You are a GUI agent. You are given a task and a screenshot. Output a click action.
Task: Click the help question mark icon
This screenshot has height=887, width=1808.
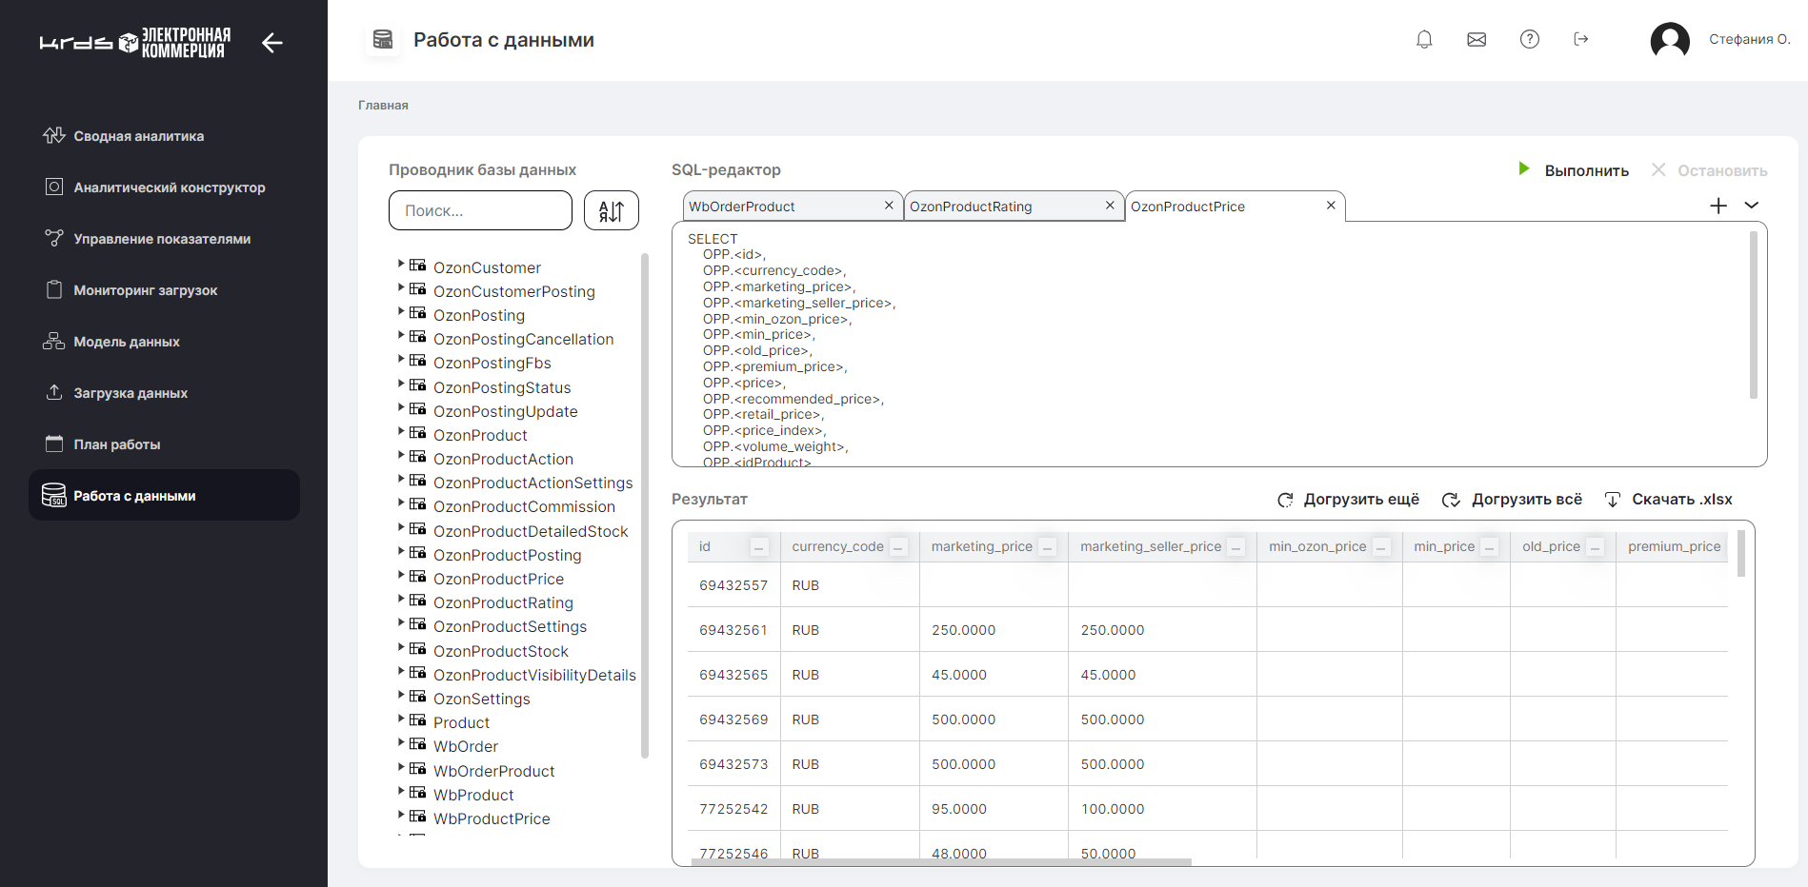(x=1529, y=39)
